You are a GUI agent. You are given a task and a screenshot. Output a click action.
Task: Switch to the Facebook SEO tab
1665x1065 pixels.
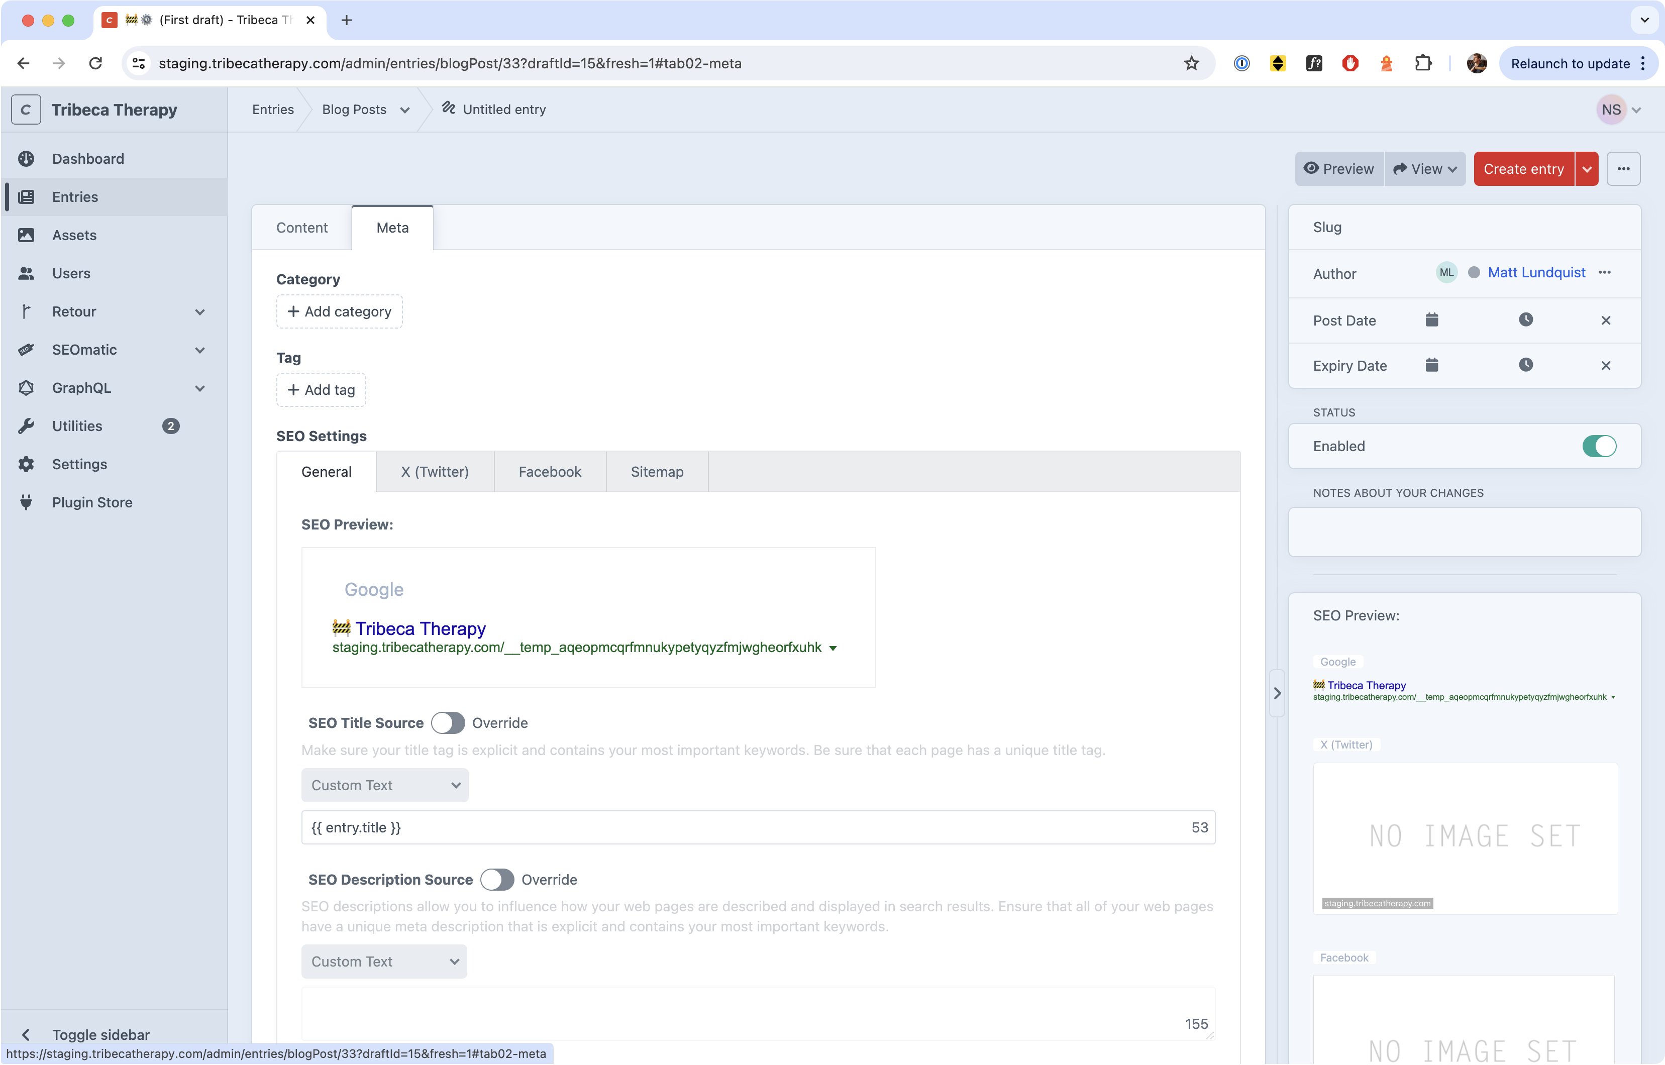(550, 472)
